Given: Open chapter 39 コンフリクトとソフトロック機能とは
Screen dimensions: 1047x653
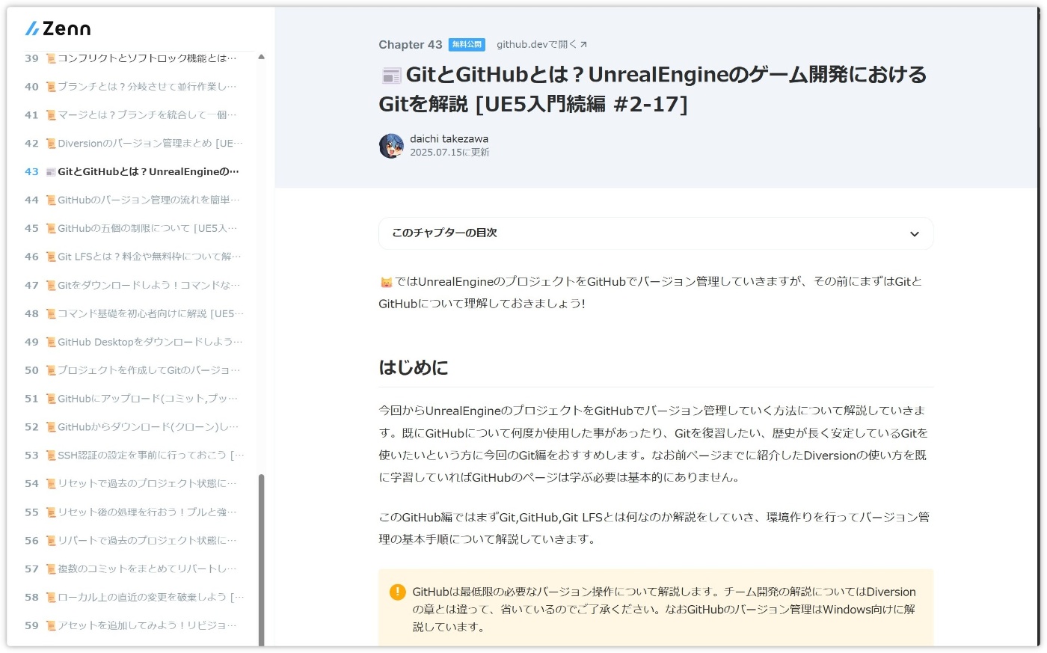Looking at the screenshot, I should click(x=135, y=58).
